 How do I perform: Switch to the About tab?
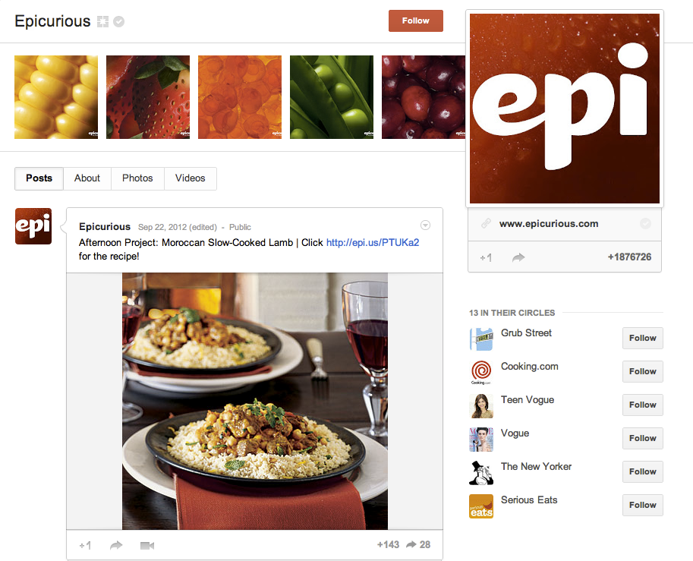click(x=87, y=178)
